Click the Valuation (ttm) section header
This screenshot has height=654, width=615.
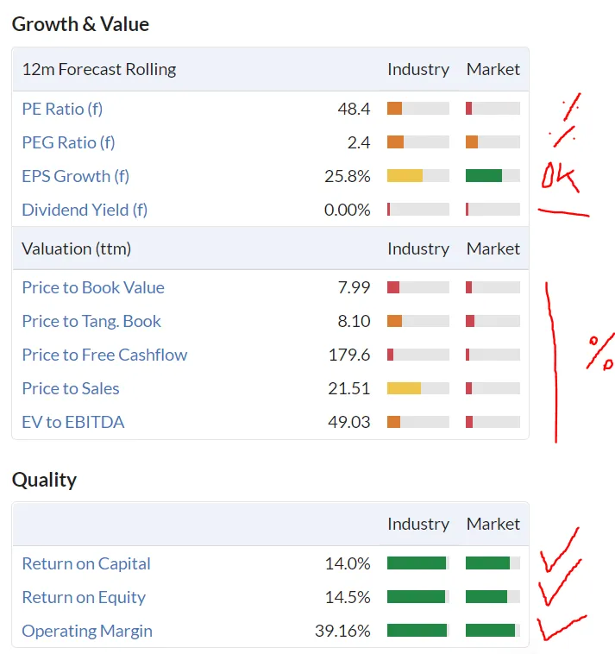(76, 248)
